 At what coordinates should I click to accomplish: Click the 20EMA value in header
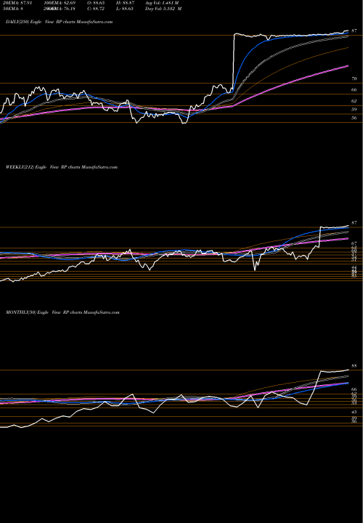[x=16, y=3]
